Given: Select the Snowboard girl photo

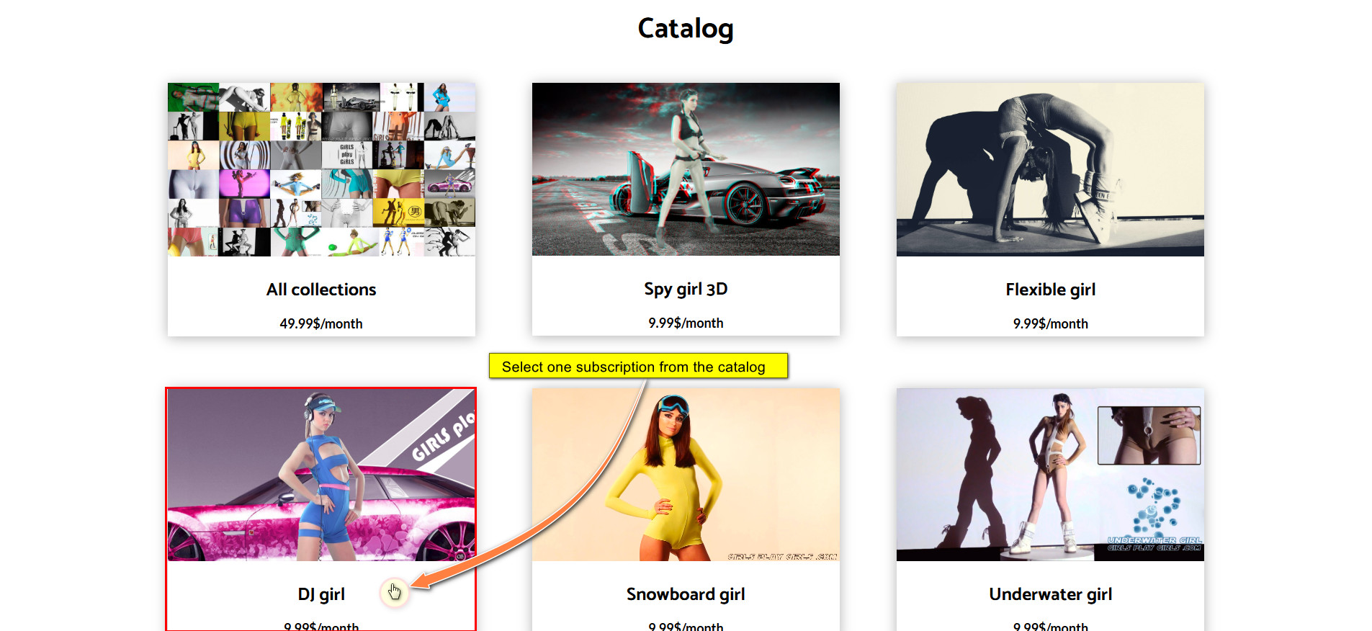Looking at the screenshot, I should pyautogui.click(x=686, y=475).
